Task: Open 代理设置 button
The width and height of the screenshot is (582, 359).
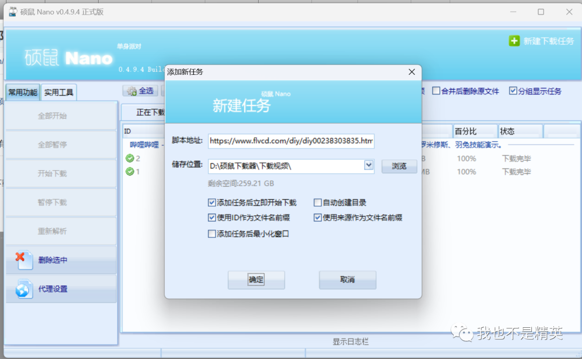Action: click(x=61, y=289)
